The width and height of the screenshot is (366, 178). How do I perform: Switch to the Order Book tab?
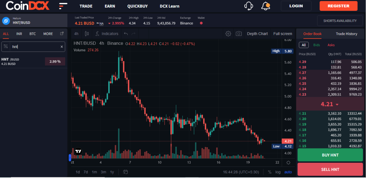point(312,34)
